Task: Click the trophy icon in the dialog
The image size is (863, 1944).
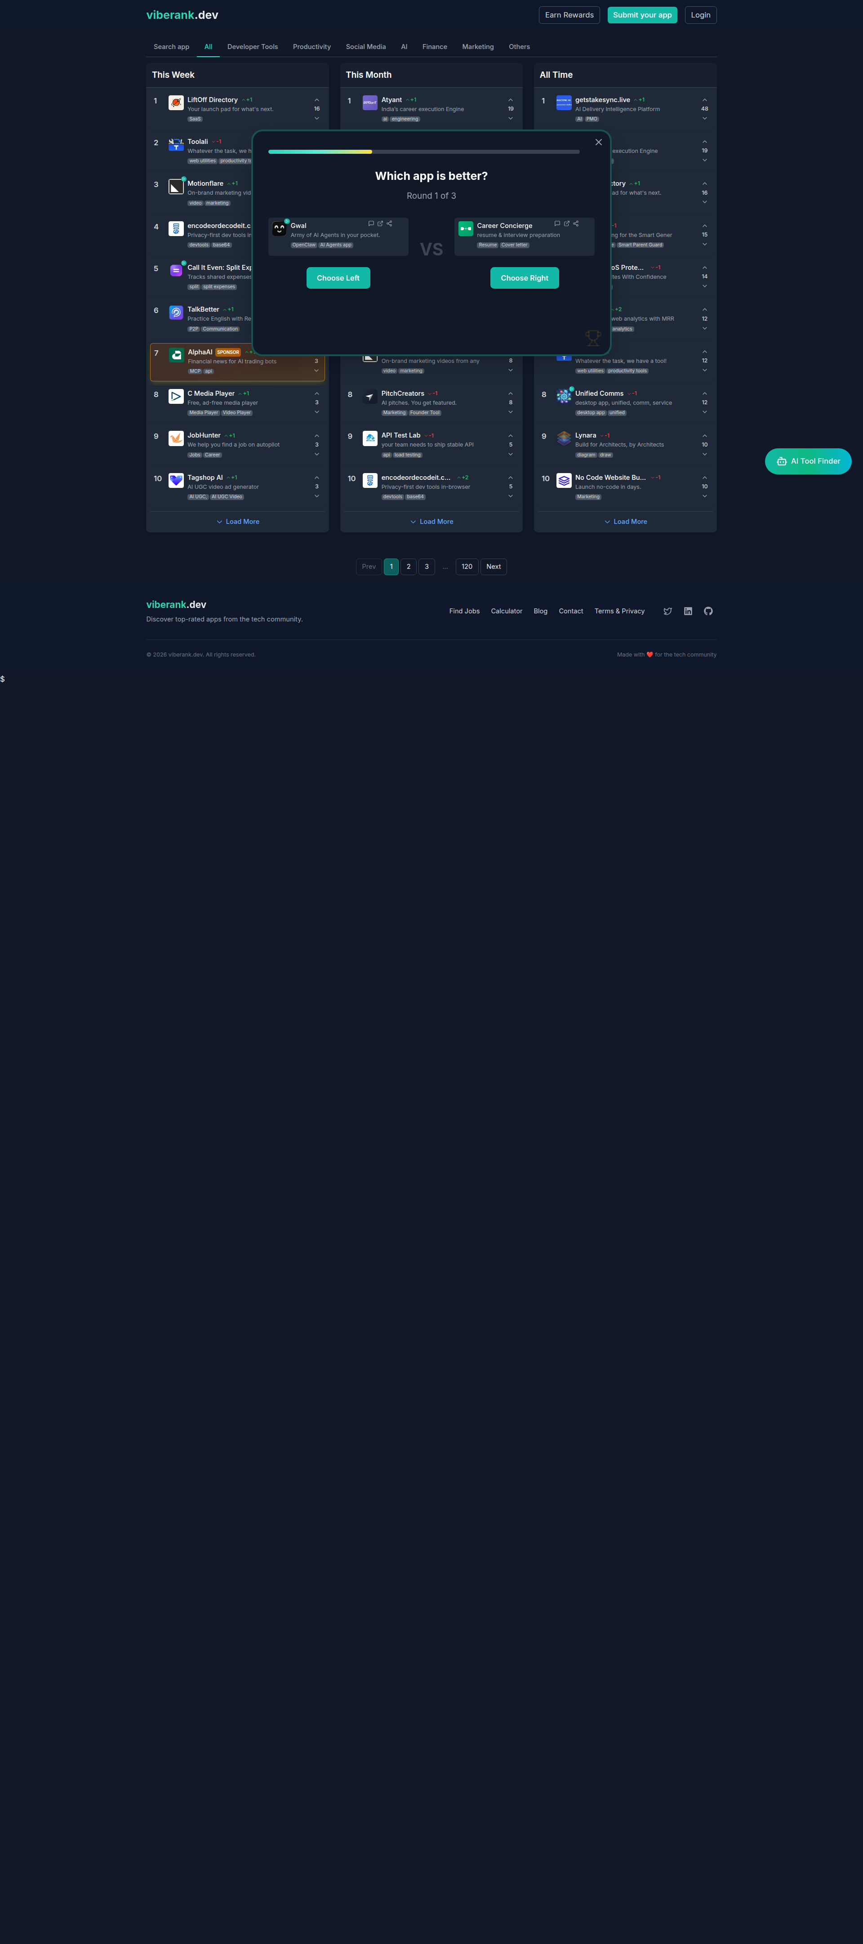Action: click(x=593, y=338)
